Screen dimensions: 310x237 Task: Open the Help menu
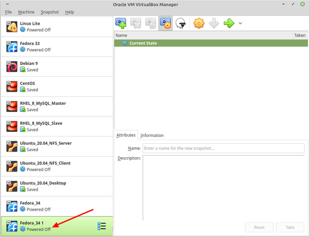pos(70,12)
